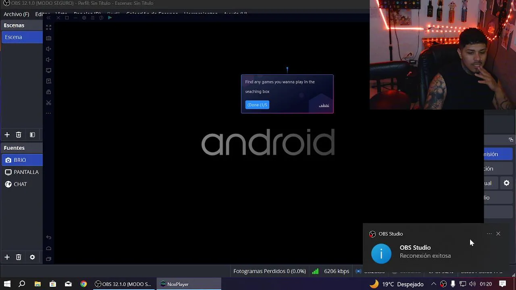The height and width of the screenshot is (290, 516).
Task: Switch to NoxPlayer taskbar button
Action: (x=189, y=284)
